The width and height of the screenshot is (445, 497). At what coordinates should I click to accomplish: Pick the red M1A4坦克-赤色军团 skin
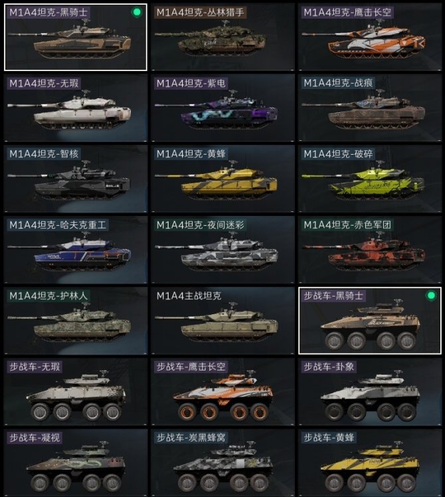pos(370,250)
